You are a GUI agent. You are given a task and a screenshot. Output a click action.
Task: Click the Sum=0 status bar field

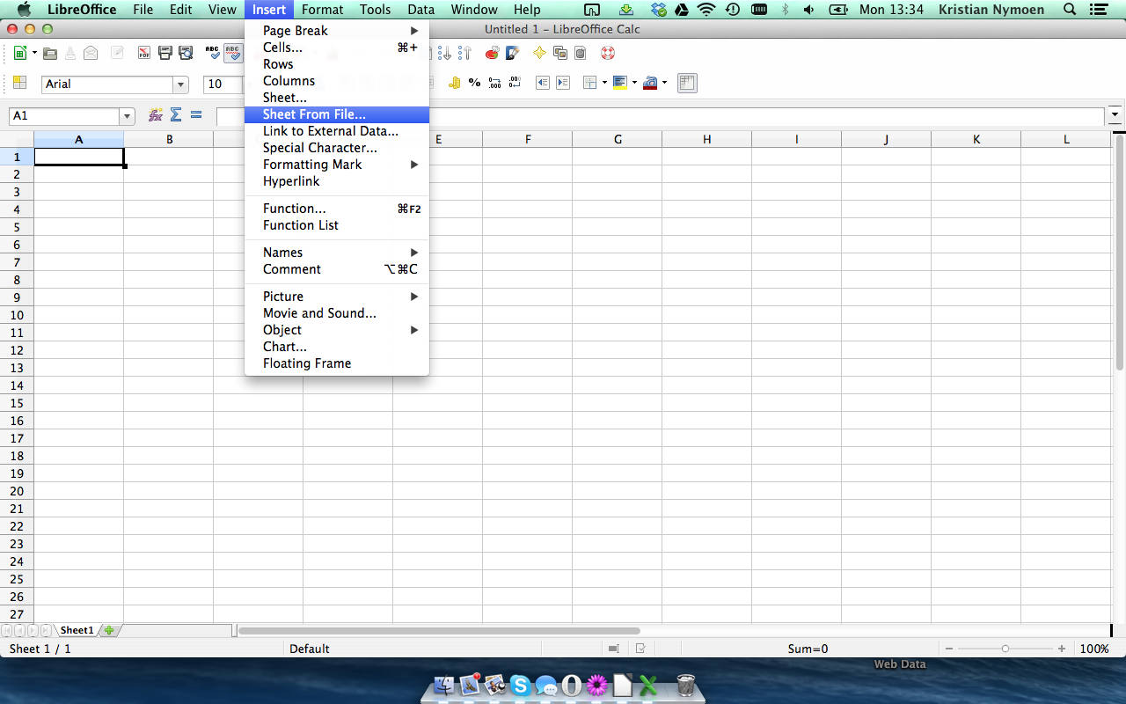click(x=808, y=649)
